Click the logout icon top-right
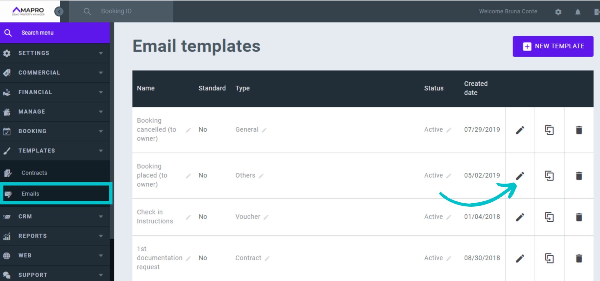 tap(596, 12)
